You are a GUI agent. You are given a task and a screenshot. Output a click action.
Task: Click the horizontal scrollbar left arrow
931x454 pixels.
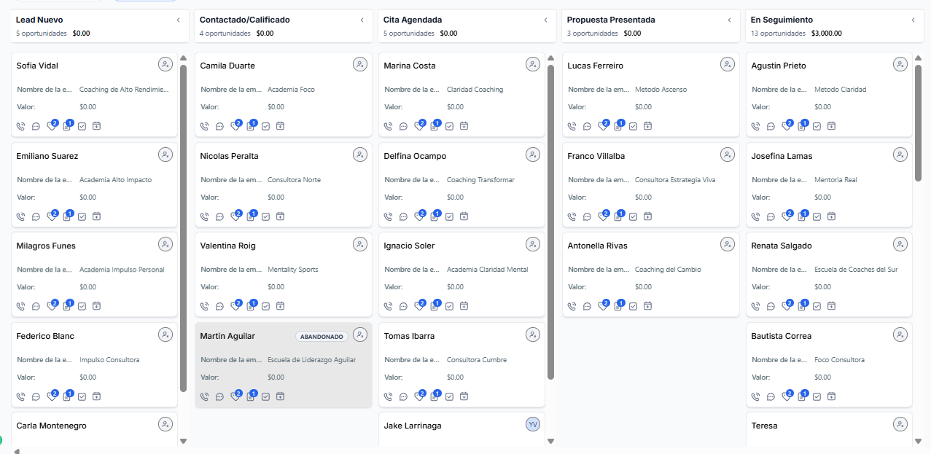pyautogui.click(x=16, y=451)
